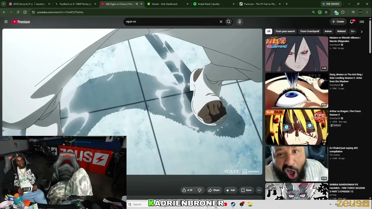
Task: Click the DJ Khaled thumbnail
Action: point(297,164)
